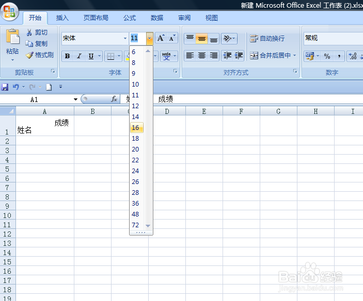Align text to top of cell

tap(190, 39)
